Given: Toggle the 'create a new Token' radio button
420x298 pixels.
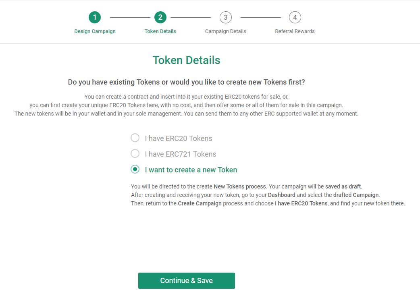Looking at the screenshot, I should (x=135, y=169).
